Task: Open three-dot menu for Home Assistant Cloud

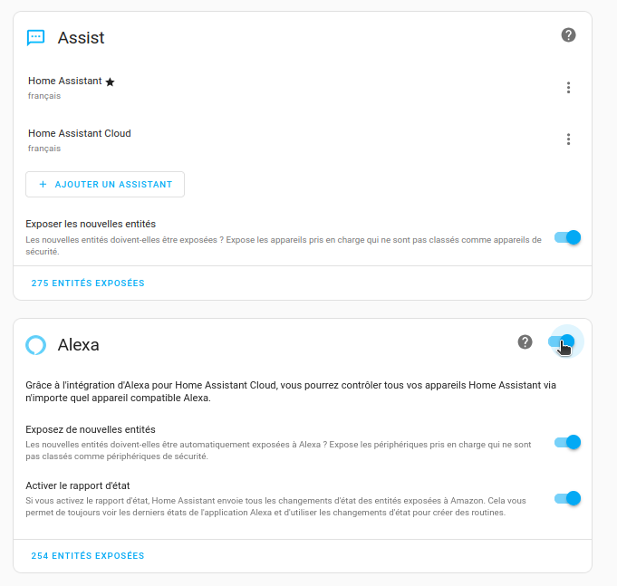Action: click(568, 139)
